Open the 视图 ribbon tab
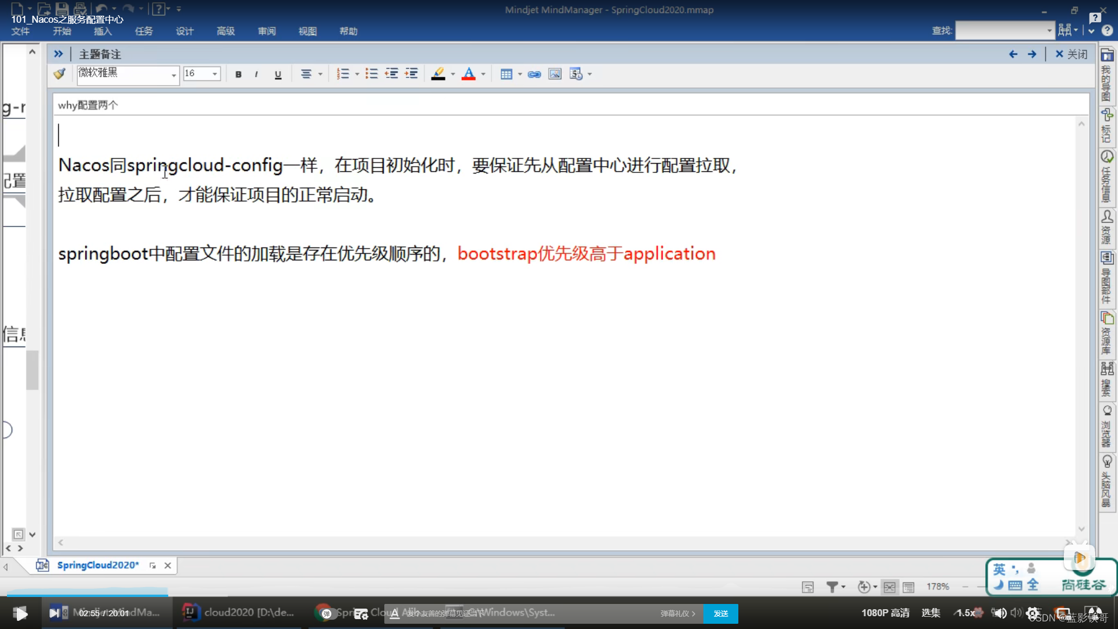The height and width of the screenshot is (629, 1118). [x=307, y=31]
